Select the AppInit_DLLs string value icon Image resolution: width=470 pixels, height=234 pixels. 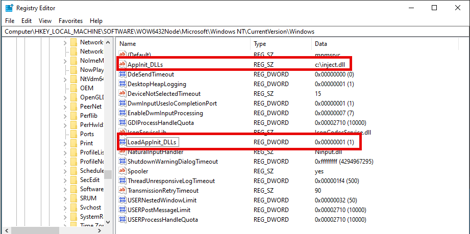pyautogui.click(x=122, y=64)
